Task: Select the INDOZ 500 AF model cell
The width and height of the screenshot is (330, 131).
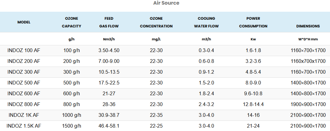Action: pos(24,83)
